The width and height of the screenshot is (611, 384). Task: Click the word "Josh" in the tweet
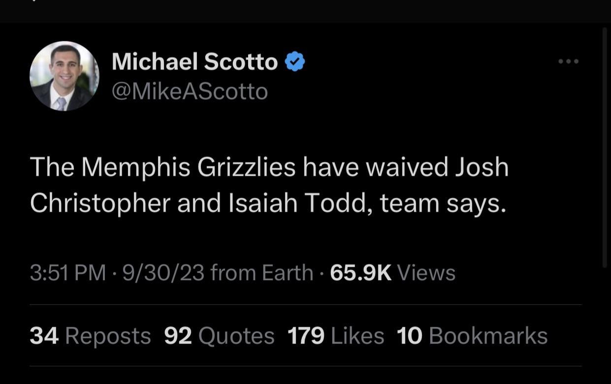[482, 167]
